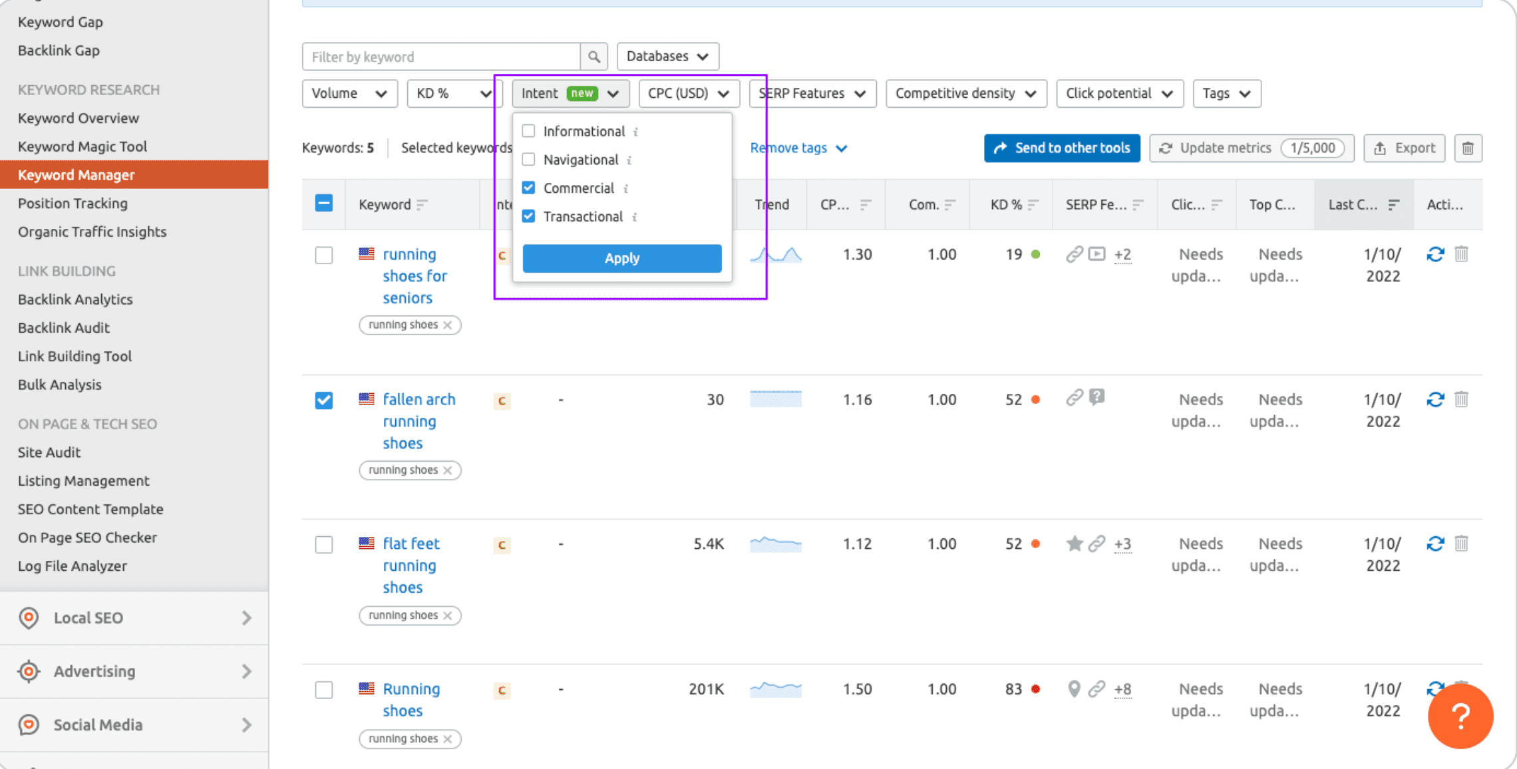Screen dimensions: 1517x769
Task: Check the Informational intent checkbox
Action: (528, 131)
